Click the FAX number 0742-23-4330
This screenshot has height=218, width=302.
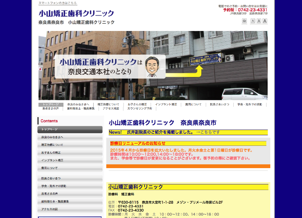[x=131, y=210]
